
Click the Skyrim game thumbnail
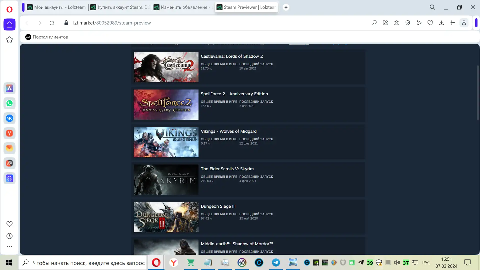click(x=166, y=179)
